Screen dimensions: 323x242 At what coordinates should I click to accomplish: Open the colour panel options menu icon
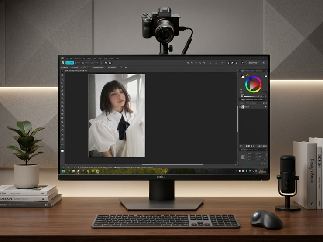tap(266, 71)
